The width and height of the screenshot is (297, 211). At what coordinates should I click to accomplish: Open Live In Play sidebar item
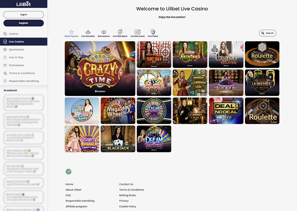pos(16,57)
